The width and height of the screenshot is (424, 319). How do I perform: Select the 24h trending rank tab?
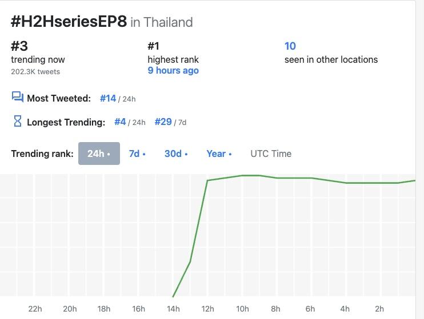pos(99,154)
